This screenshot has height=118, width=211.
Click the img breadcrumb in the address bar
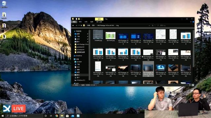pos(117,26)
